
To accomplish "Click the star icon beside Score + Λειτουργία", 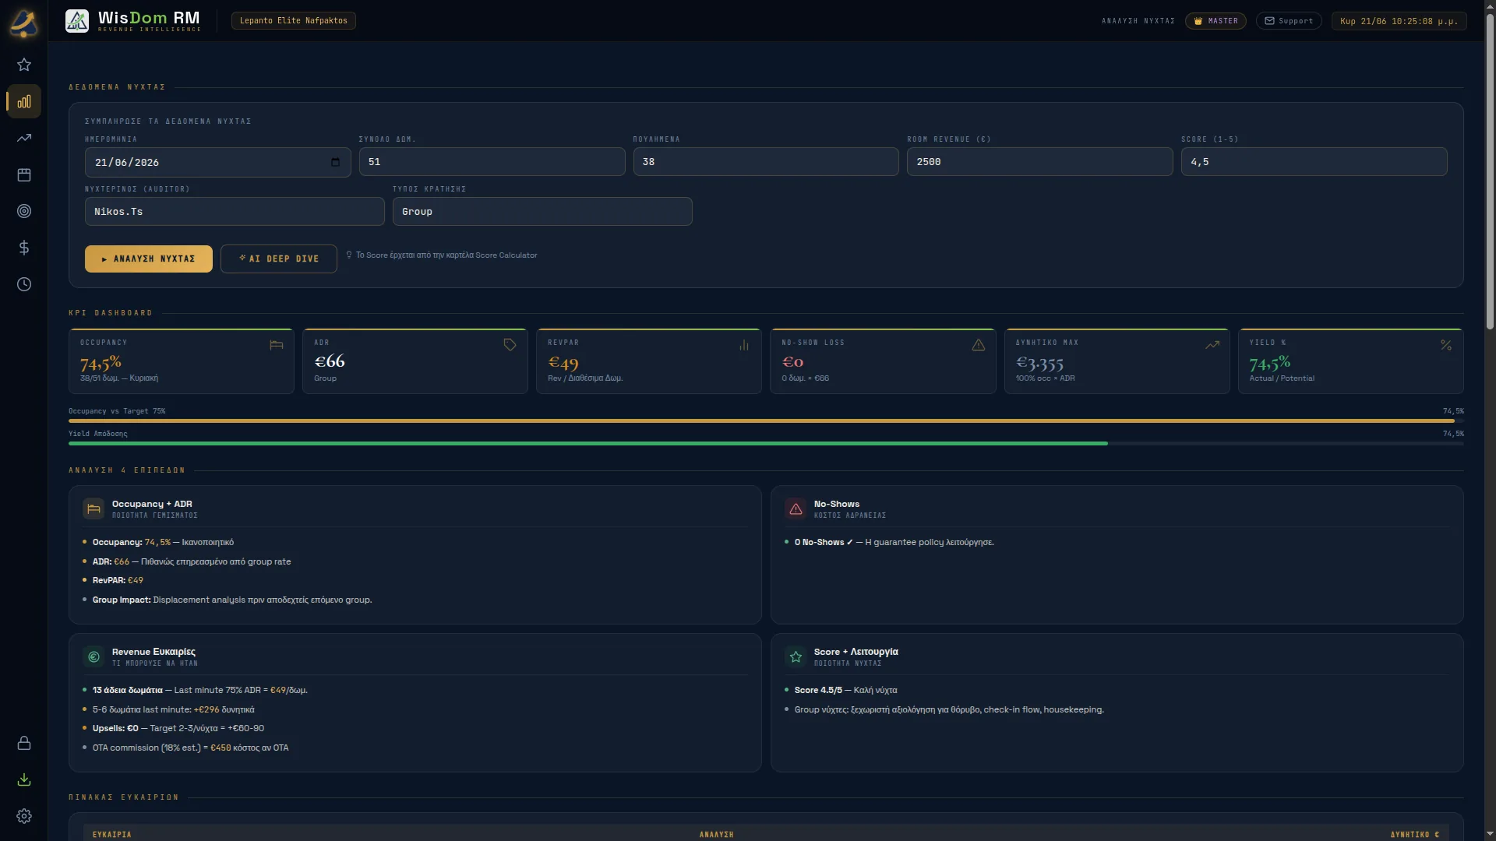I will click(x=796, y=657).
